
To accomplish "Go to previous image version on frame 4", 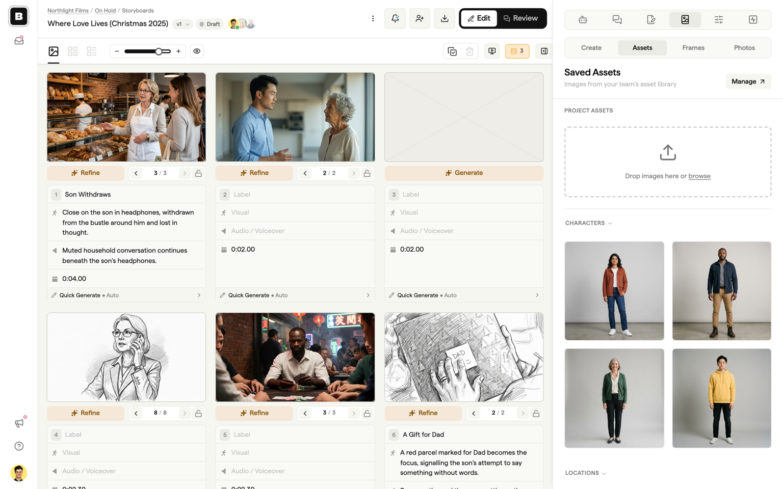I will [136, 413].
